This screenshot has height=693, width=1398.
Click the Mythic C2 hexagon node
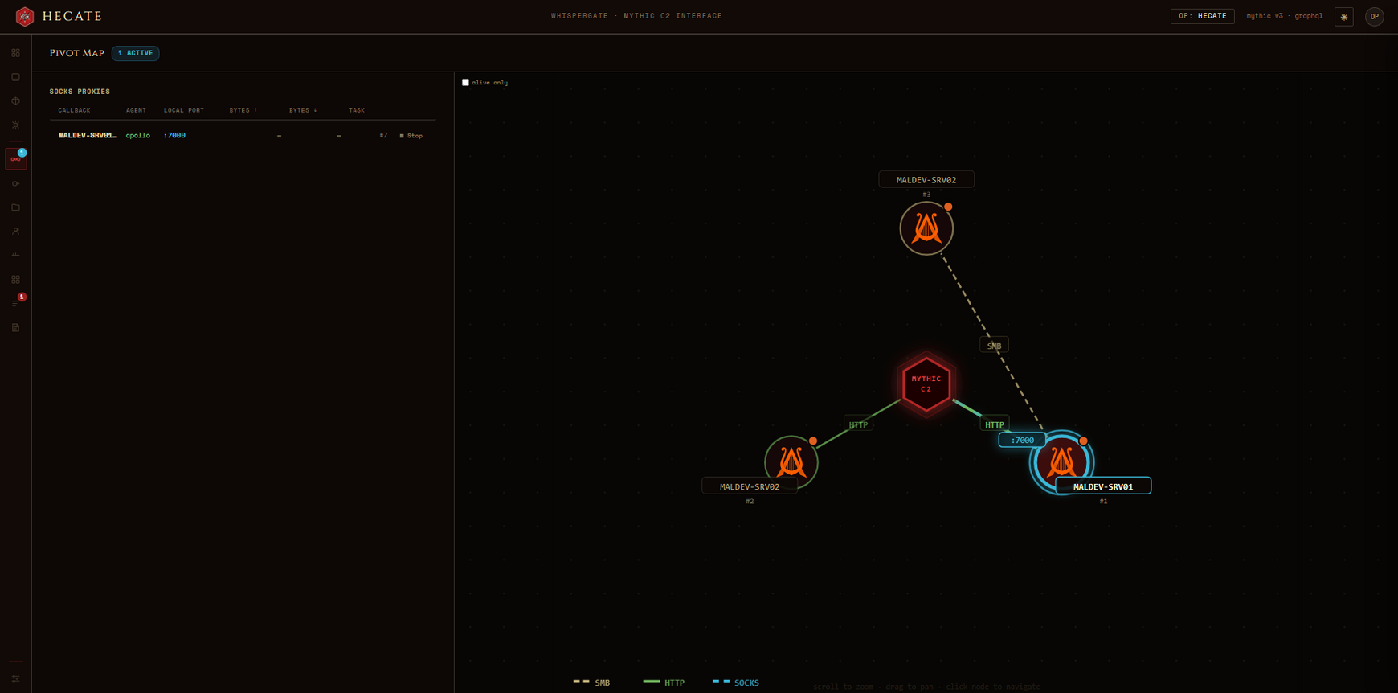point(926,384)
